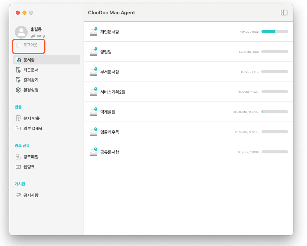The height and width of the screenshot is (246, 307).
Task: Open 즐겨찾기 favorites
Action: [x=31, y=80]
